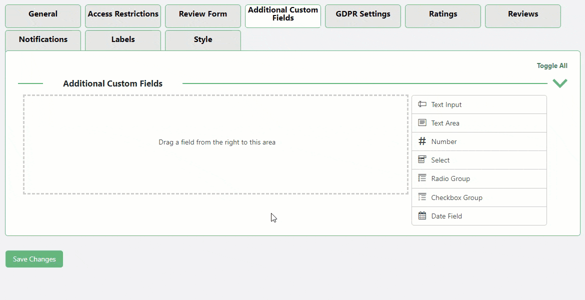
Task: Go to the GDPR Settings tab
Action: pyautogui.click(x=362, y=16)
